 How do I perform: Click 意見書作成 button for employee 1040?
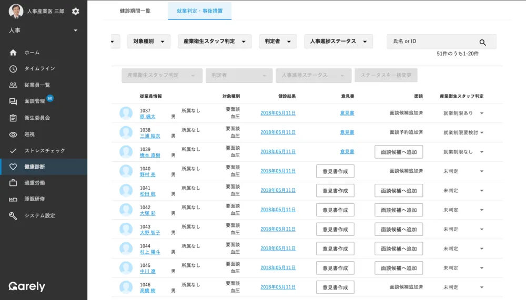pos(335,171)
